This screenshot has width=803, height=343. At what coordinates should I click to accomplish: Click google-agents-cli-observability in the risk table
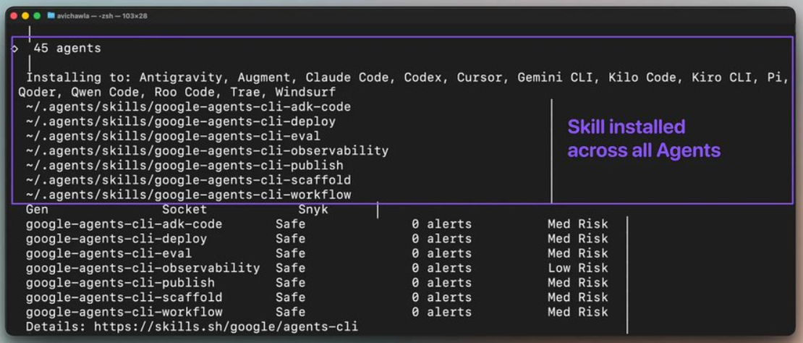tap(143, 268)
